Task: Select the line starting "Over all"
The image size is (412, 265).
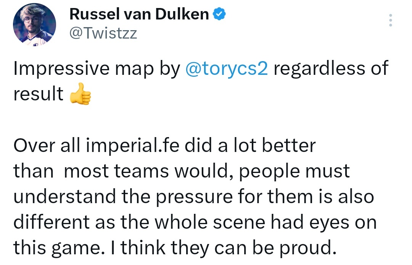Action: tap(164, 145)
